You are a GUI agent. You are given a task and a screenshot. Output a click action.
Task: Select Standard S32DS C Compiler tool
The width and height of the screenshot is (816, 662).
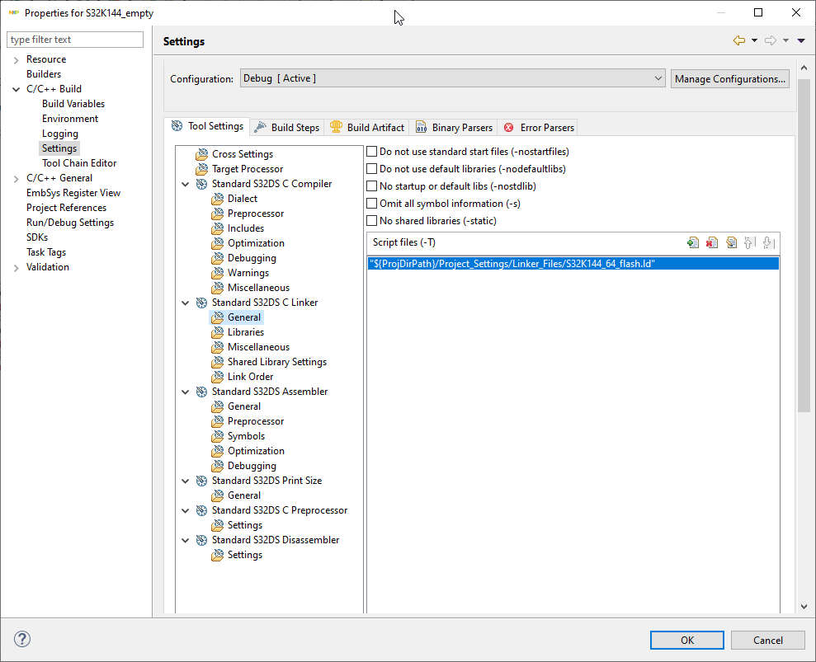[x=271, y=184]
